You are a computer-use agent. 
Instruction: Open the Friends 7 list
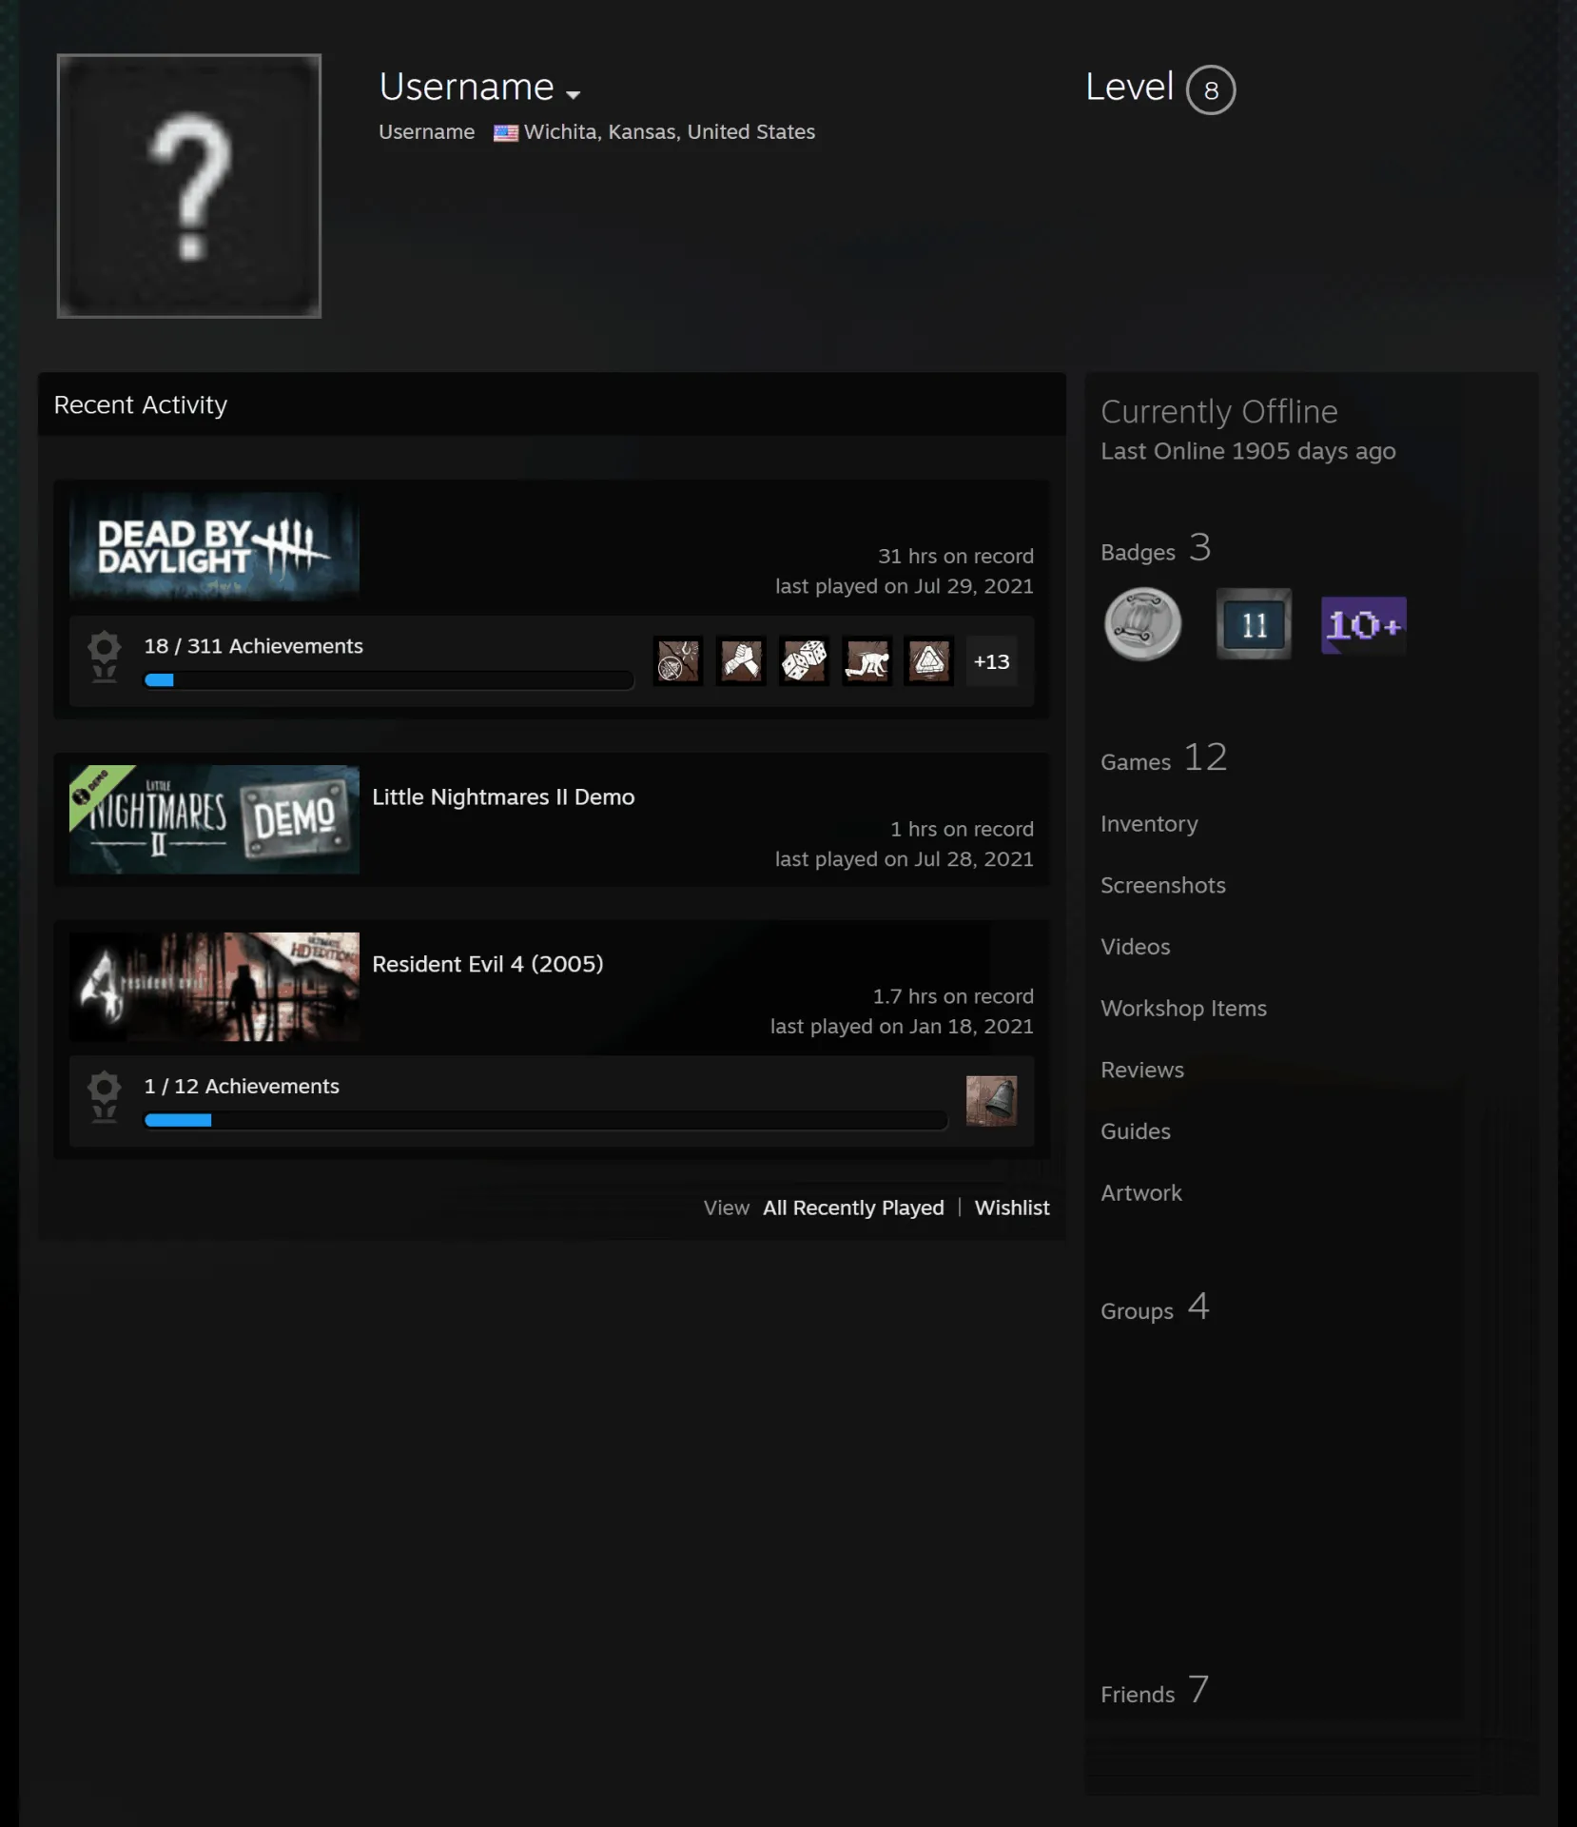[x=1155, y=1691]
